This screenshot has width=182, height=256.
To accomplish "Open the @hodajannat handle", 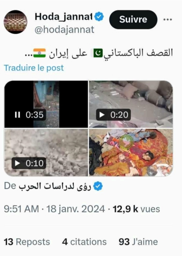I will [x=64, y=30].
